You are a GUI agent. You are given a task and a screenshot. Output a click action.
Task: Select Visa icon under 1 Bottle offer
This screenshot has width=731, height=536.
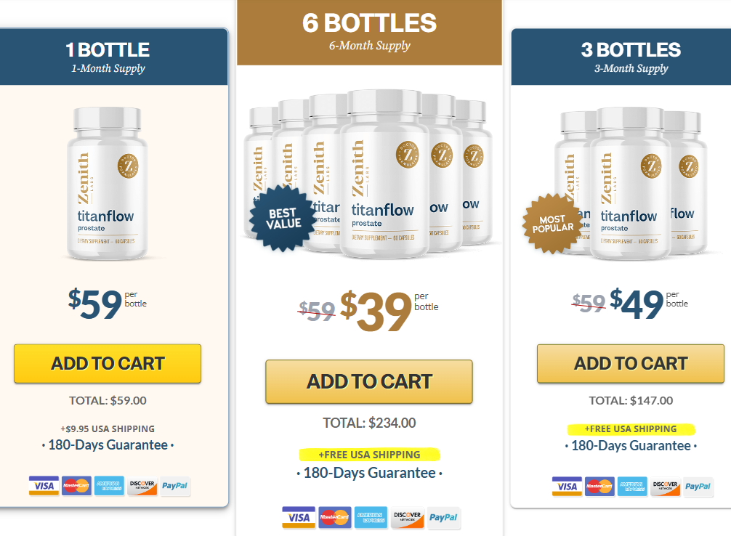pos(44,486)
